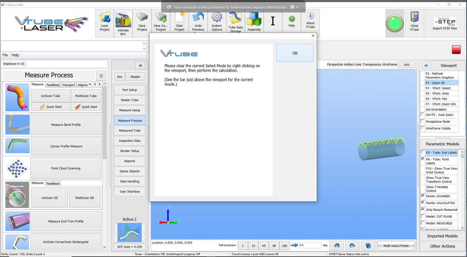This screenshot has height=257, width=467.
Task: Expand the Alignment tab dropdown arrow
Action: (90, 84)
